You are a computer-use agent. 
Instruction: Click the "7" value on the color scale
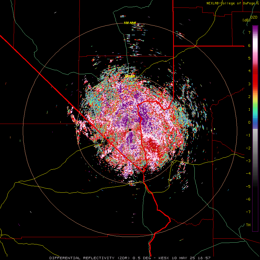click(x=249, y=32)
